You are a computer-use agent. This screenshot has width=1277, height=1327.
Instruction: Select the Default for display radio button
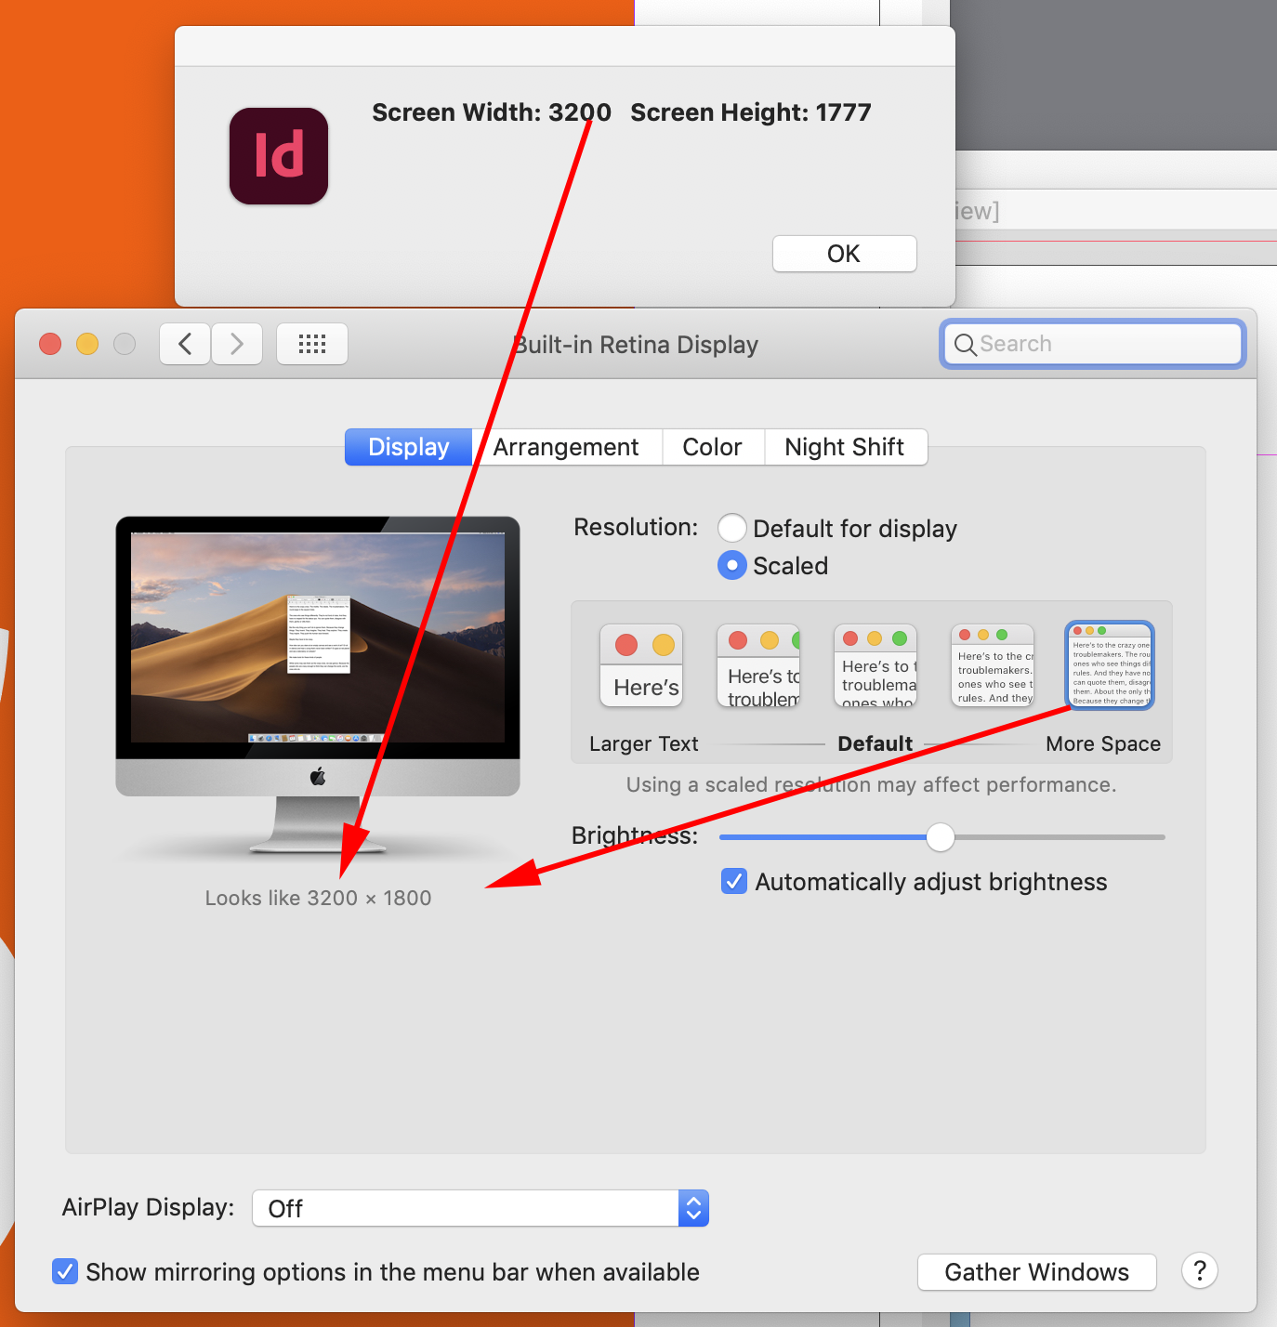(x=732, y=528)
